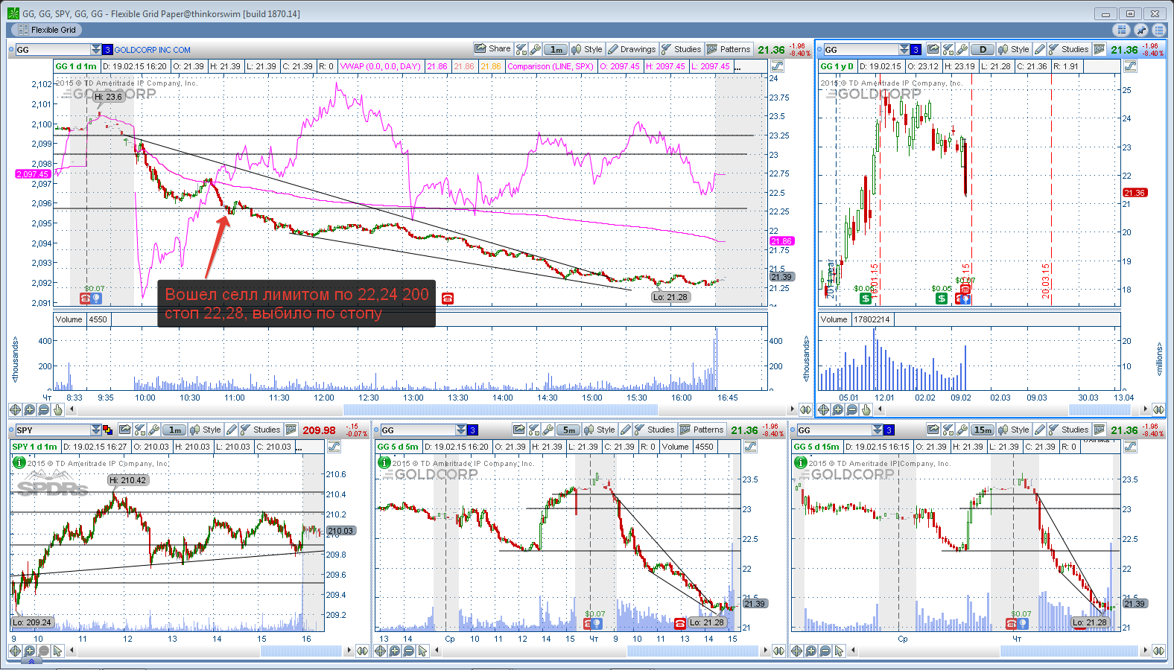Open Style menu on daily GG chart
The height and width of the screenshot is (670, 1174).
pyautogui.click(x=1014, y=49)
